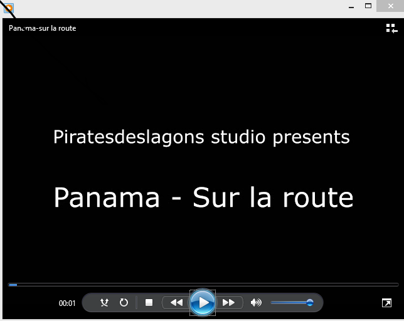The height and width of the screenshot is (321, 404).
Task: Stop the video playback
Action: point(149,303)
